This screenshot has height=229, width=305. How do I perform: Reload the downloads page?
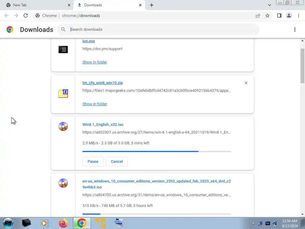tap(26, 16)
